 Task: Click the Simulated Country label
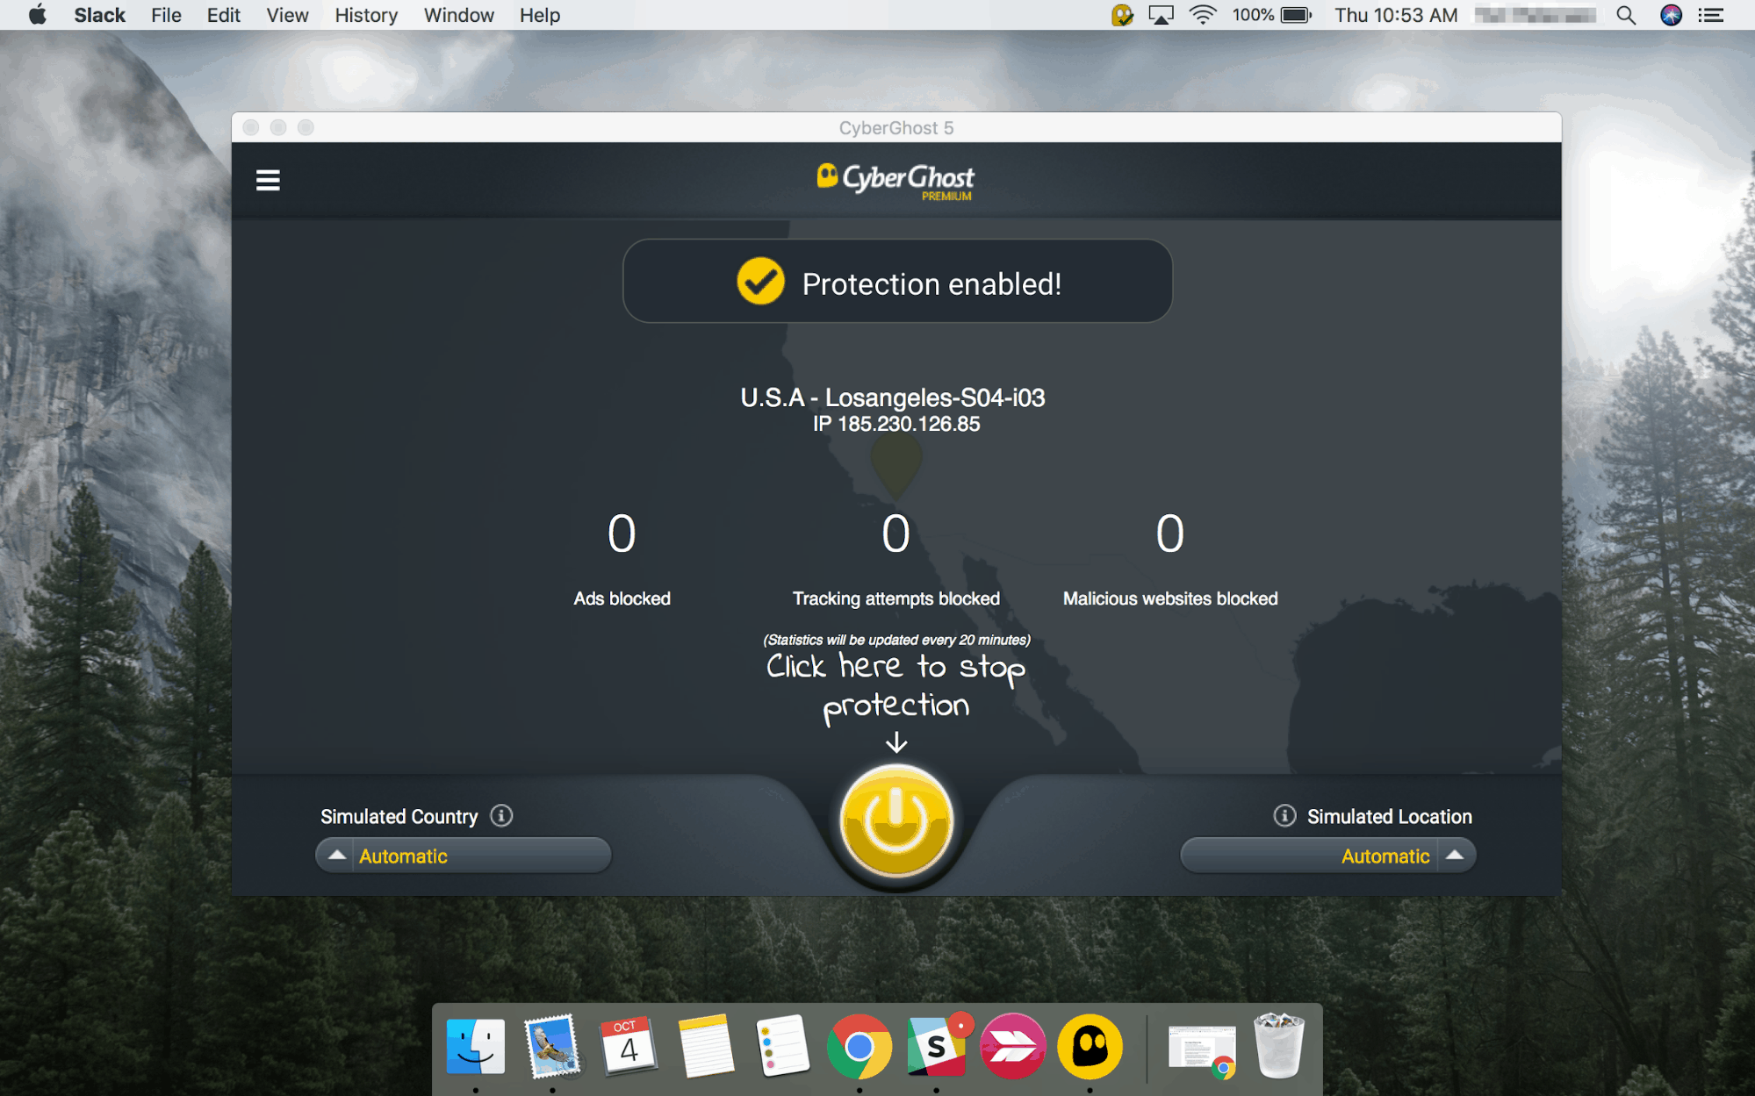(399, 817)
